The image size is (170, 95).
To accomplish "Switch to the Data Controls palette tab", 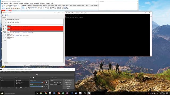I will pos(51,6).
